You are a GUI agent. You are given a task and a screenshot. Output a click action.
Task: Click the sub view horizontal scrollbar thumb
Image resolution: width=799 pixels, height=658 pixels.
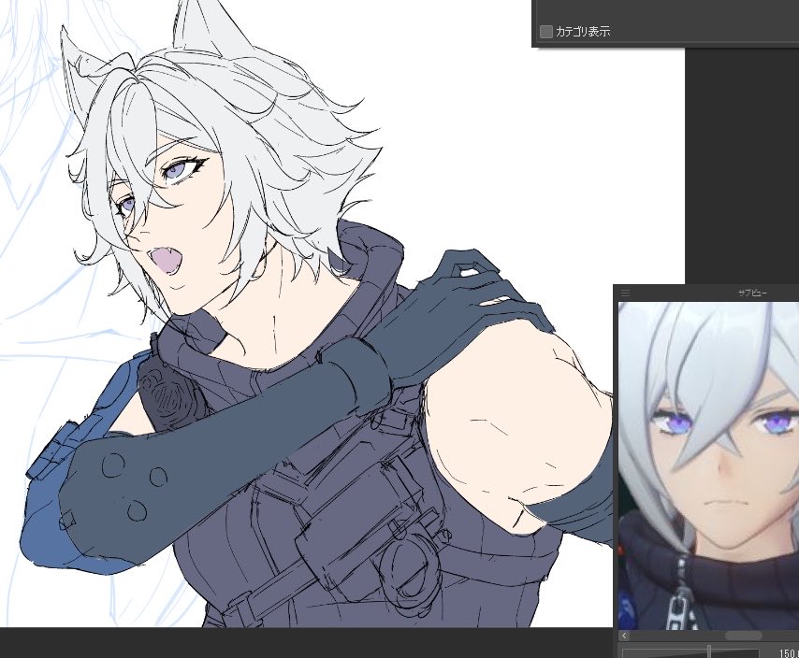744,636
